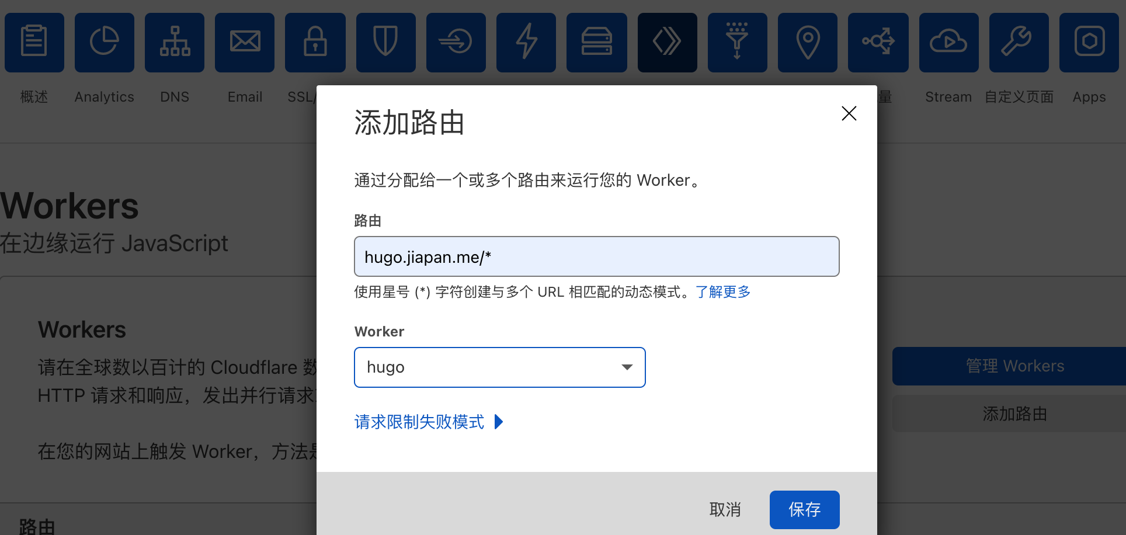This screenshot has width=1126, height=535.
Task: Select the Workers code brackets icon
Action: click(x=668, y=43)
